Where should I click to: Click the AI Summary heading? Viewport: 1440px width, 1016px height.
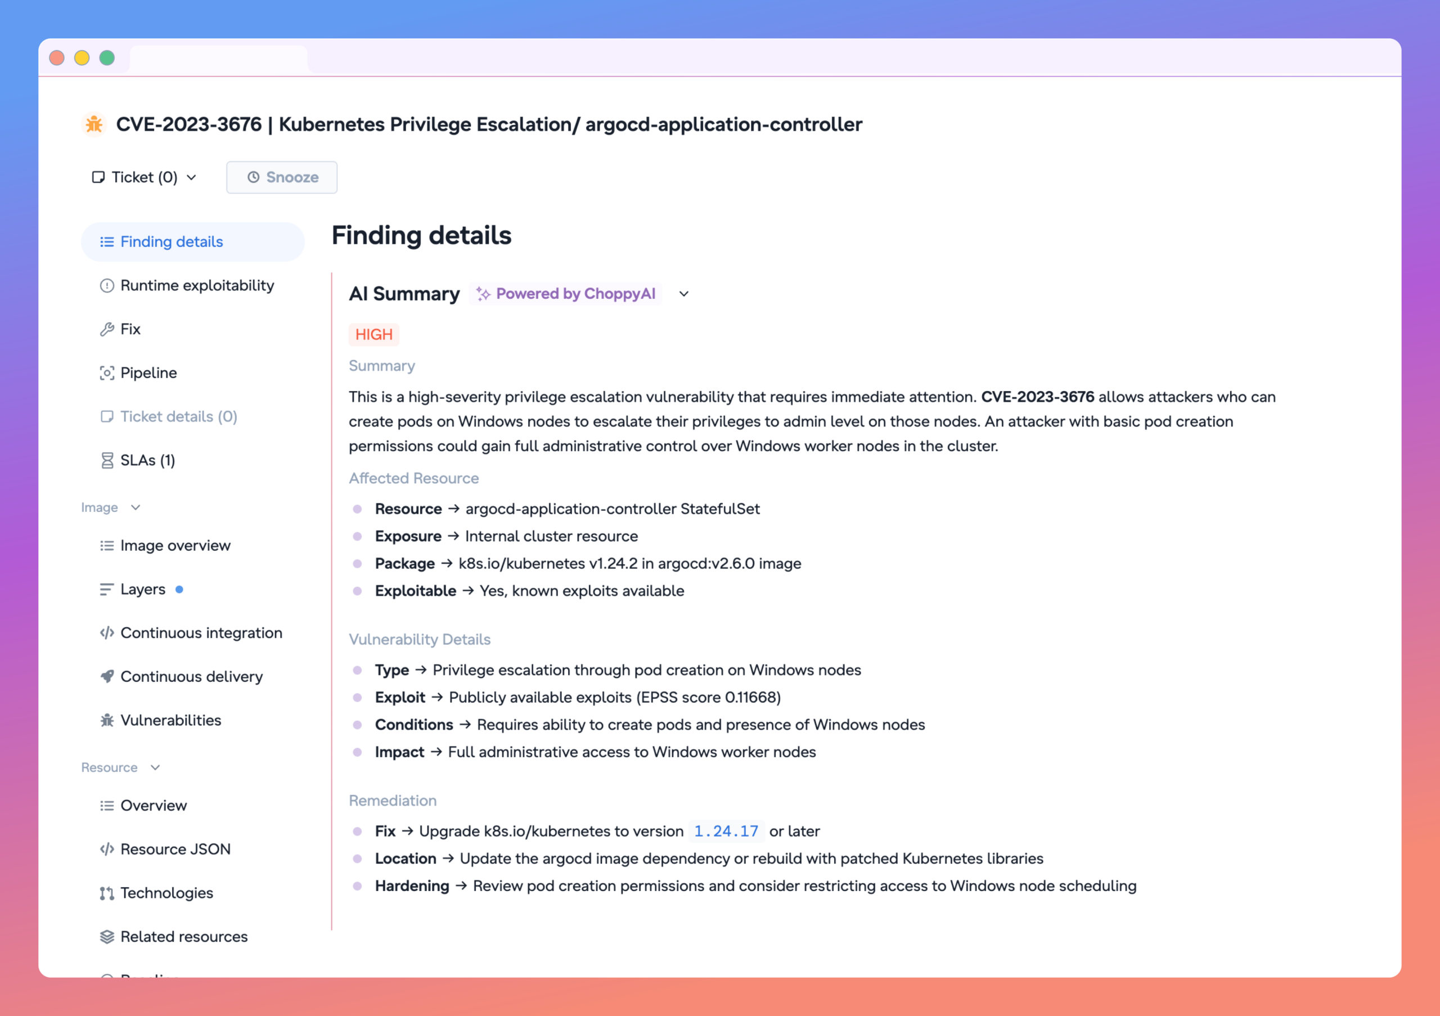coord(404,294)
